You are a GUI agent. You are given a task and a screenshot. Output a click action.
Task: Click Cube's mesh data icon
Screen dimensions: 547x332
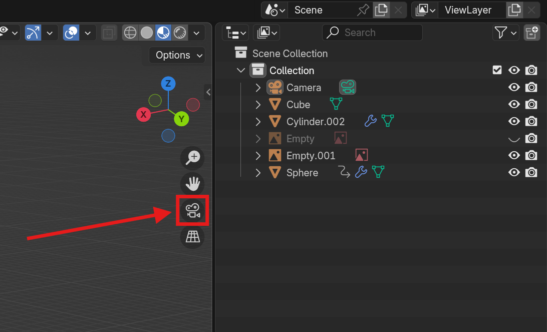[x=336, y=104]
